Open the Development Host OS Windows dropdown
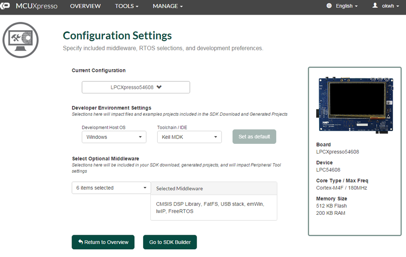The height and width of the screenshot is (257, 406). [x=114, y=137]
